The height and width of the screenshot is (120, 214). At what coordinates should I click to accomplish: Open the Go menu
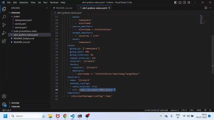(39, 2)
